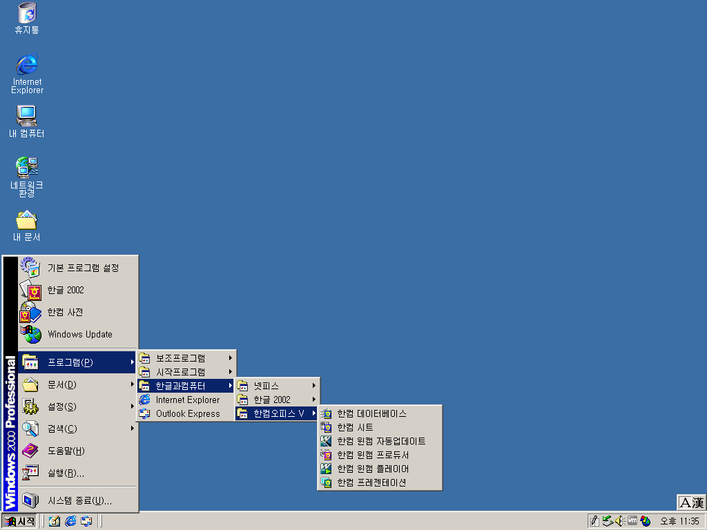The width and height of the screenshot is (707, 530).
Task: Click the 한컴 데이터베이스 icon
Action: pos(327,414)
